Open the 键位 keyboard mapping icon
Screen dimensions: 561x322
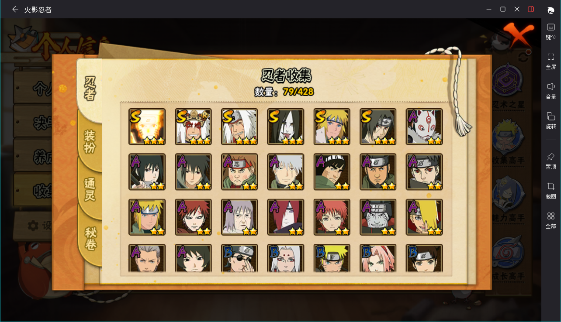551,31
